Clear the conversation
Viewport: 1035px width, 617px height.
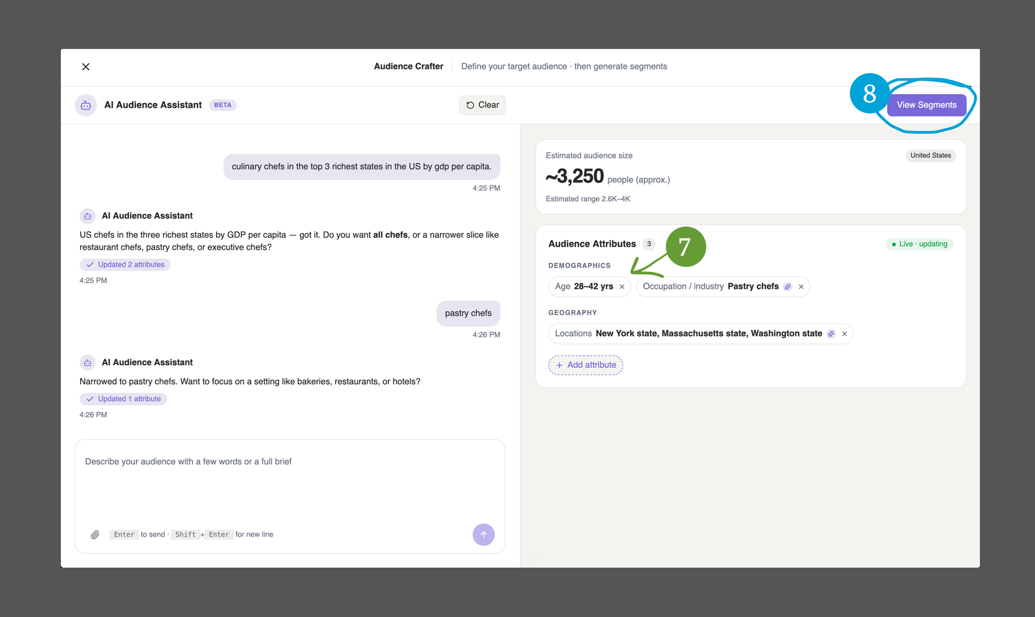pyautogui.click(x=482, y=105)
